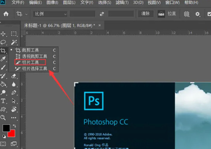Select the Brush tool

point(3,67)
